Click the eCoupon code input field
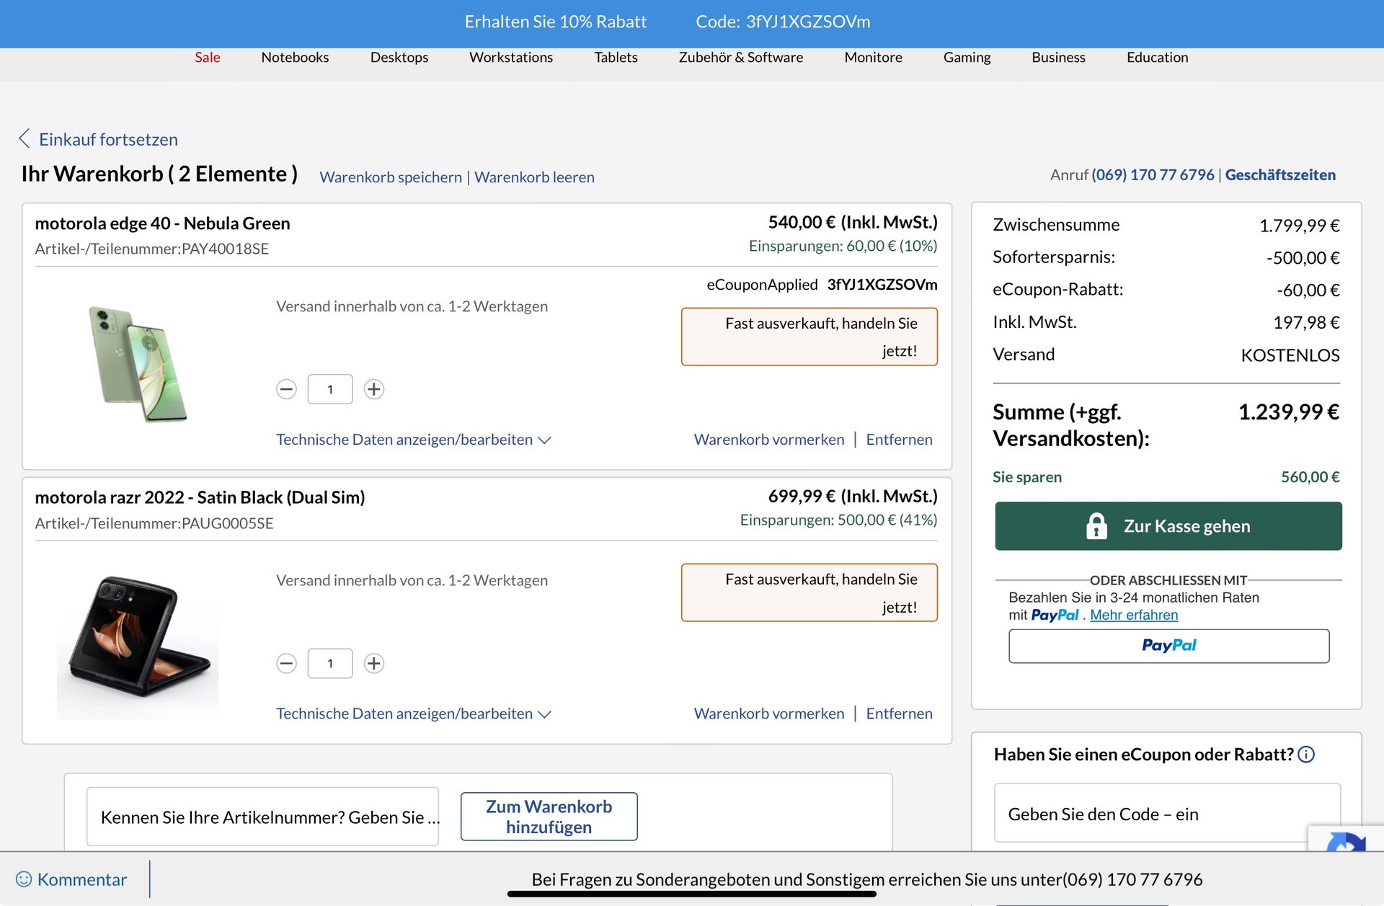Image resolution: width=1384 pixels, height=906 pixels. pyautogui.click(x=1153, y=814)
